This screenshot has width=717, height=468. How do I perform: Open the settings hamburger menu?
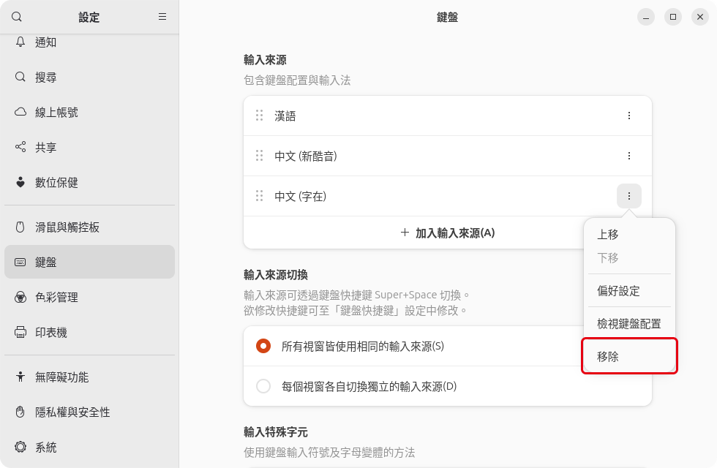pos(162,17)
